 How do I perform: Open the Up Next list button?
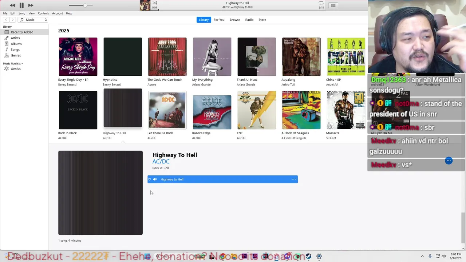click(333, 5)
